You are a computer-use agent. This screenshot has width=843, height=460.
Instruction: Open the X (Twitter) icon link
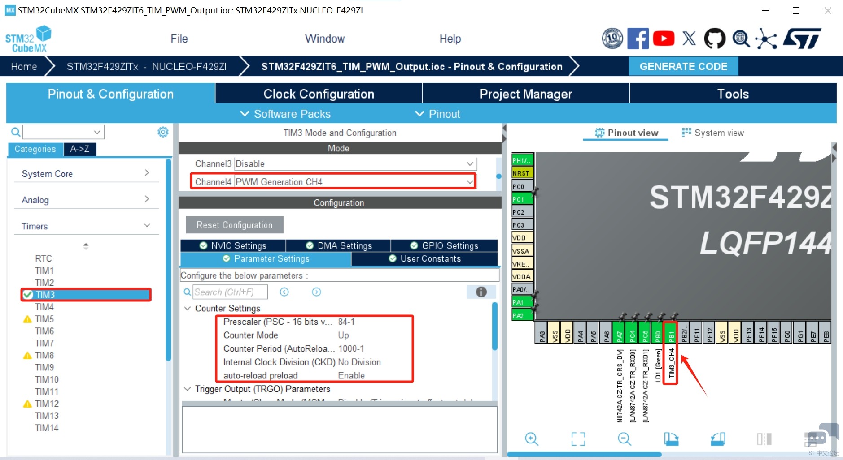click(x=689, y=39)
